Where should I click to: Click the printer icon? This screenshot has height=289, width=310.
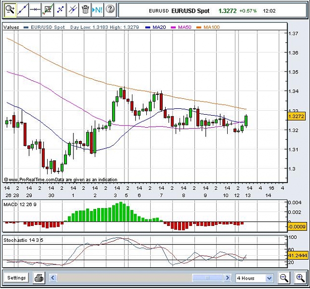(39, 278)
